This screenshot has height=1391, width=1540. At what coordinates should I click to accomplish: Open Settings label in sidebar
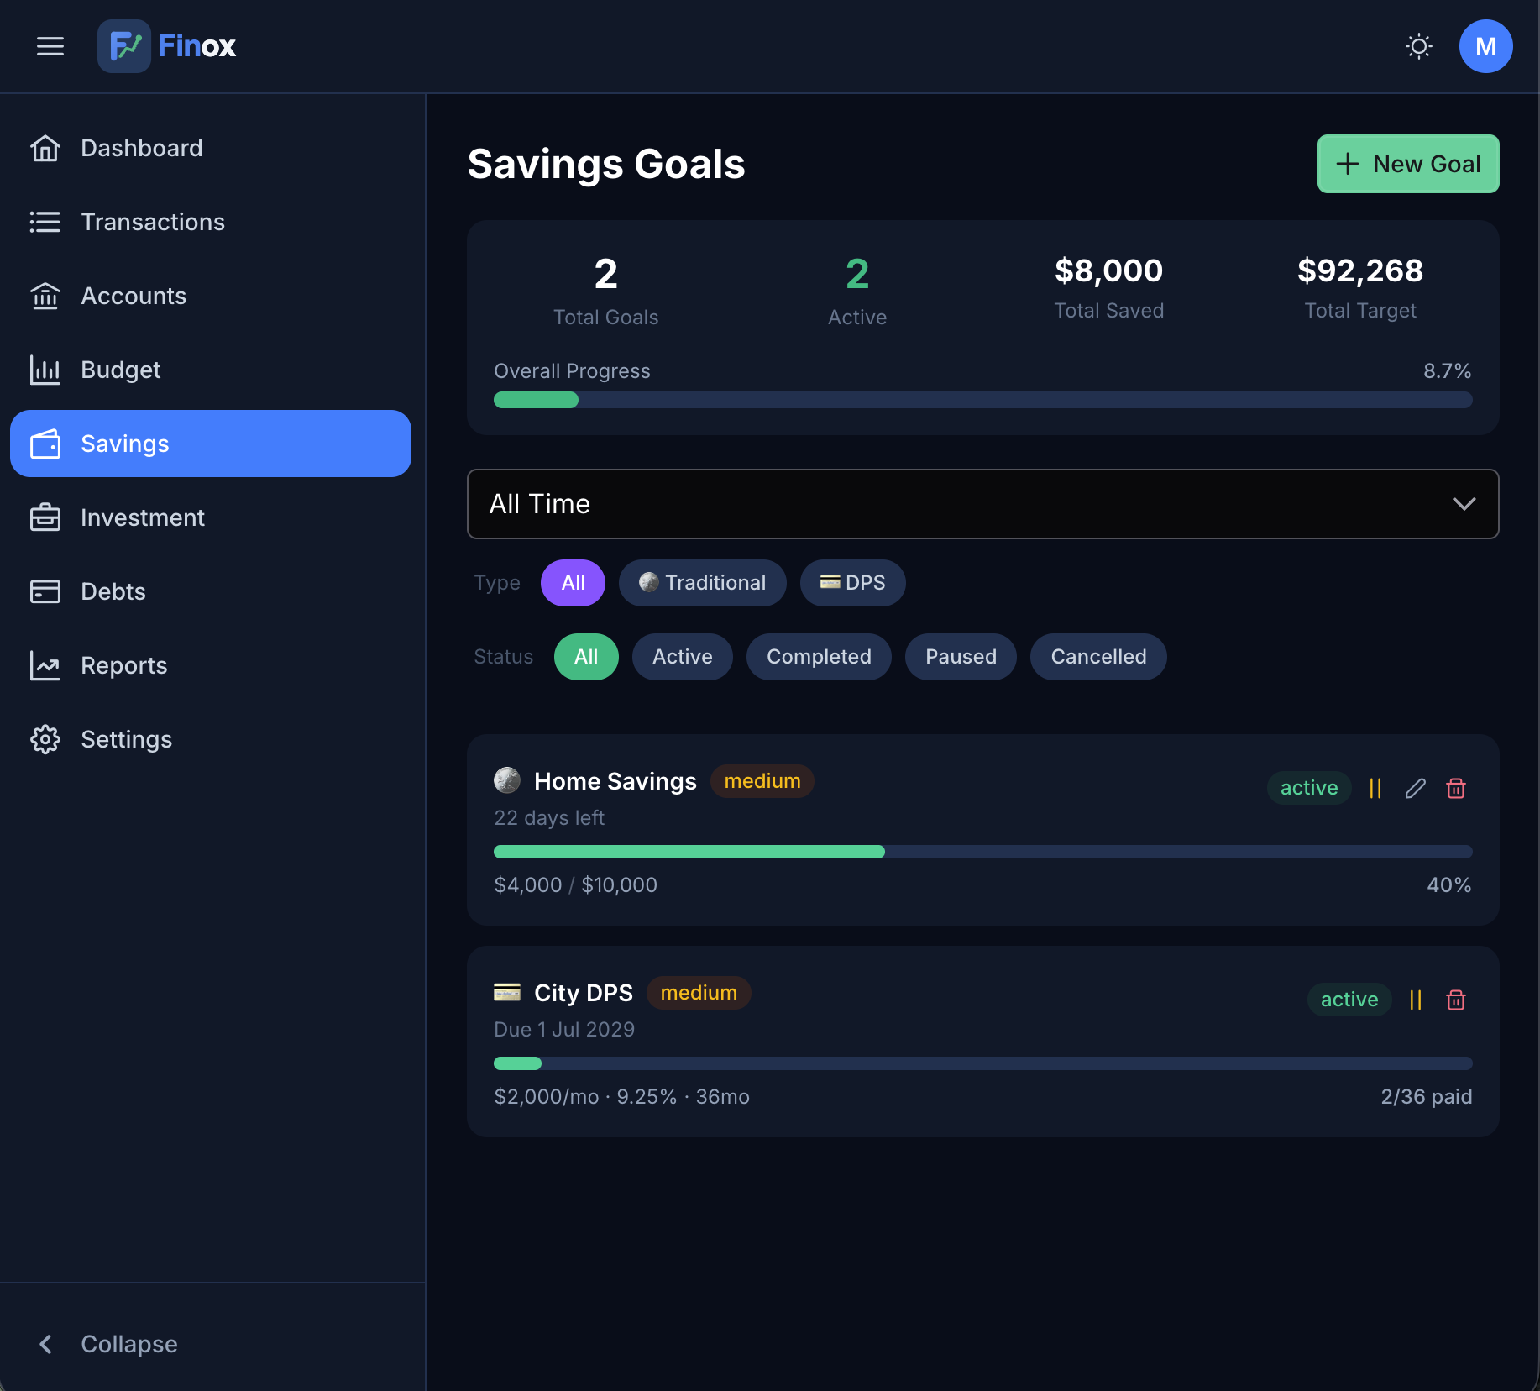coord(126,739)
